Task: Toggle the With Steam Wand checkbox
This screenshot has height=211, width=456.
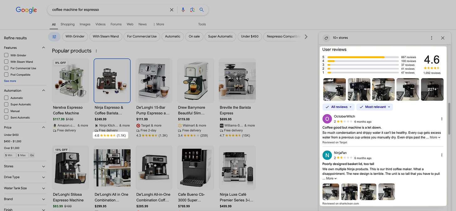Action: pyautogui.click(x=6, y=62)
